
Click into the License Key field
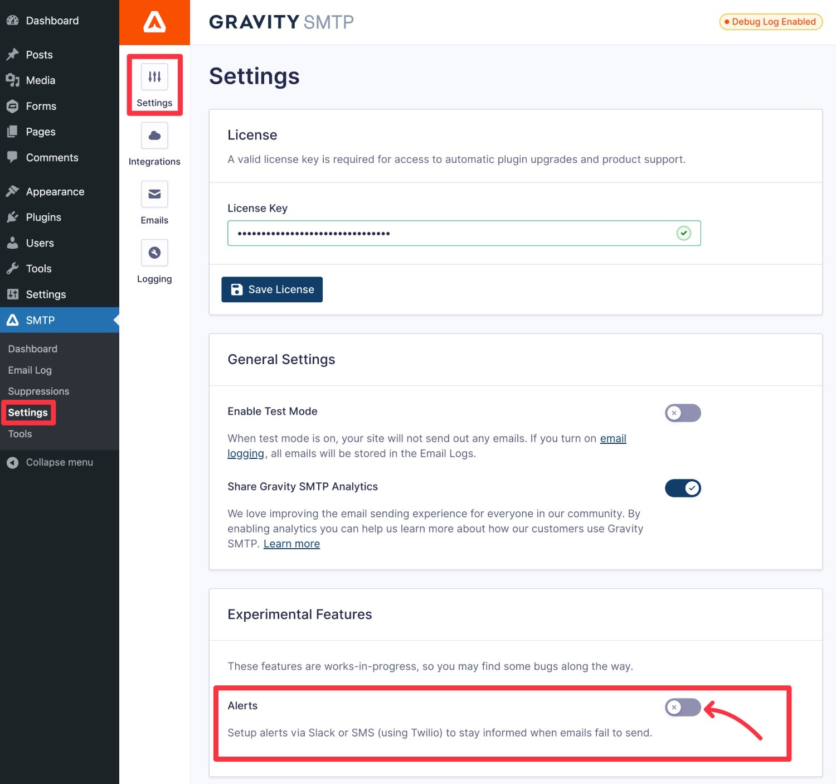(x=464, y=233)
